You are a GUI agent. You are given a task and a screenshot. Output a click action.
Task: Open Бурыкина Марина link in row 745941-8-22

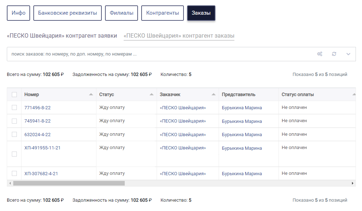(242, 121)
